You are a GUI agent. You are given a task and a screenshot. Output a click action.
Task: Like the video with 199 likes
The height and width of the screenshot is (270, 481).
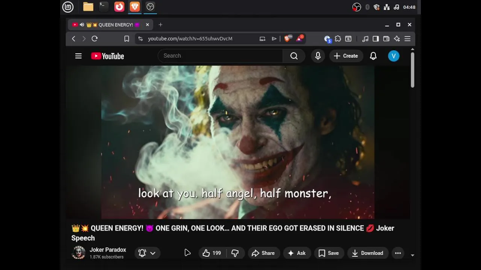coord(212,253)
